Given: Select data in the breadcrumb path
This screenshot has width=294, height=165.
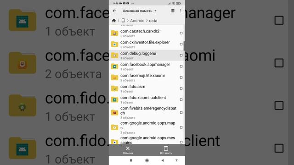Looking at the screenshot, I should [x=153, y=21].
